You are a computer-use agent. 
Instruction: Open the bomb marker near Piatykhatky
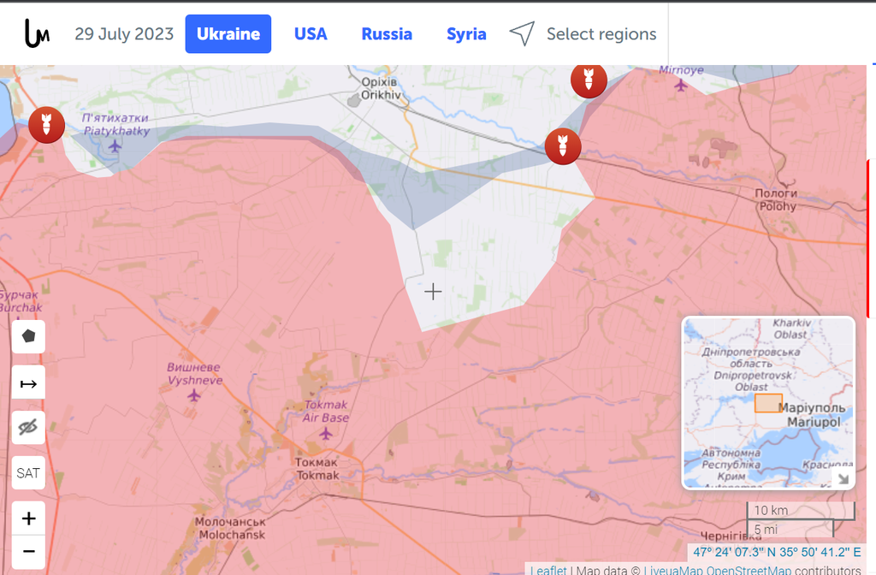46,125
